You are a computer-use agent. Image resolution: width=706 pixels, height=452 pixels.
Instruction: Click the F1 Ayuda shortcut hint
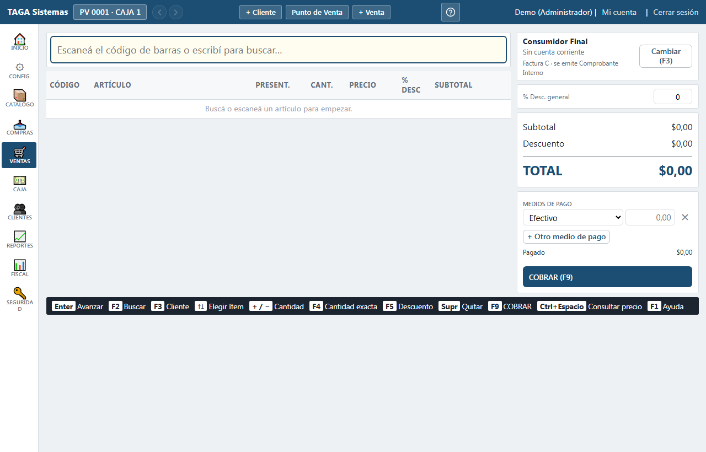[665, 306]
